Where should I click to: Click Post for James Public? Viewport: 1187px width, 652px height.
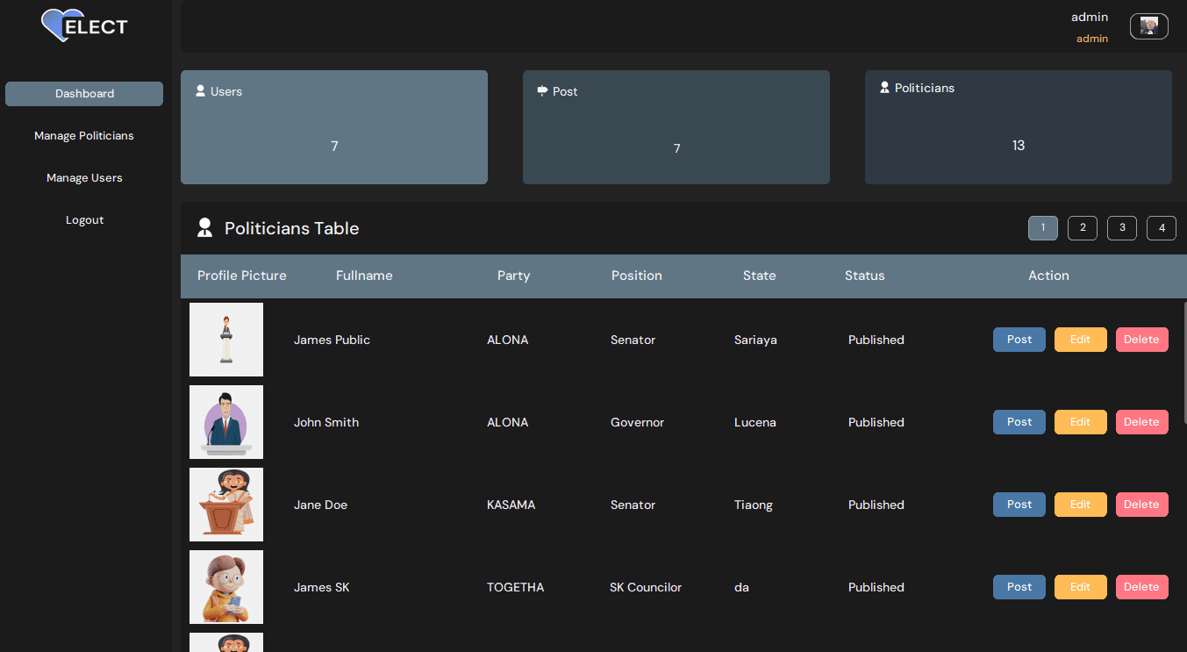(x=1019, y=340)
